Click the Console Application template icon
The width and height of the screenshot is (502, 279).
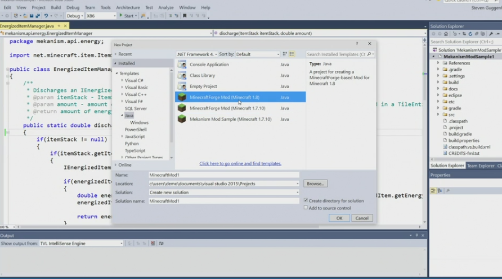pyautogui.click(x=182, y=65)
